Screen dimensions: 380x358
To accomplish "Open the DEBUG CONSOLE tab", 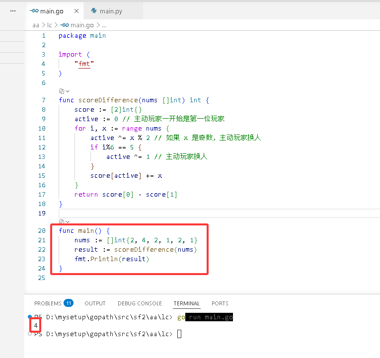I will (x=140, y=303).
